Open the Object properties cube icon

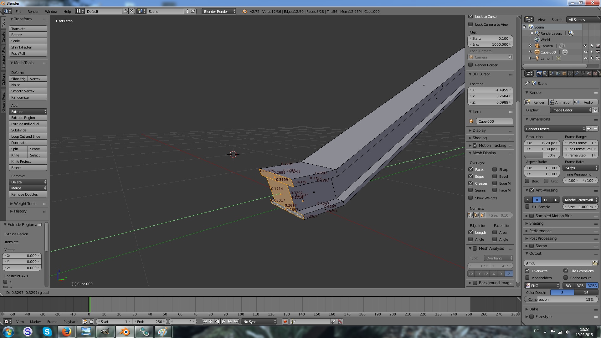564,74
